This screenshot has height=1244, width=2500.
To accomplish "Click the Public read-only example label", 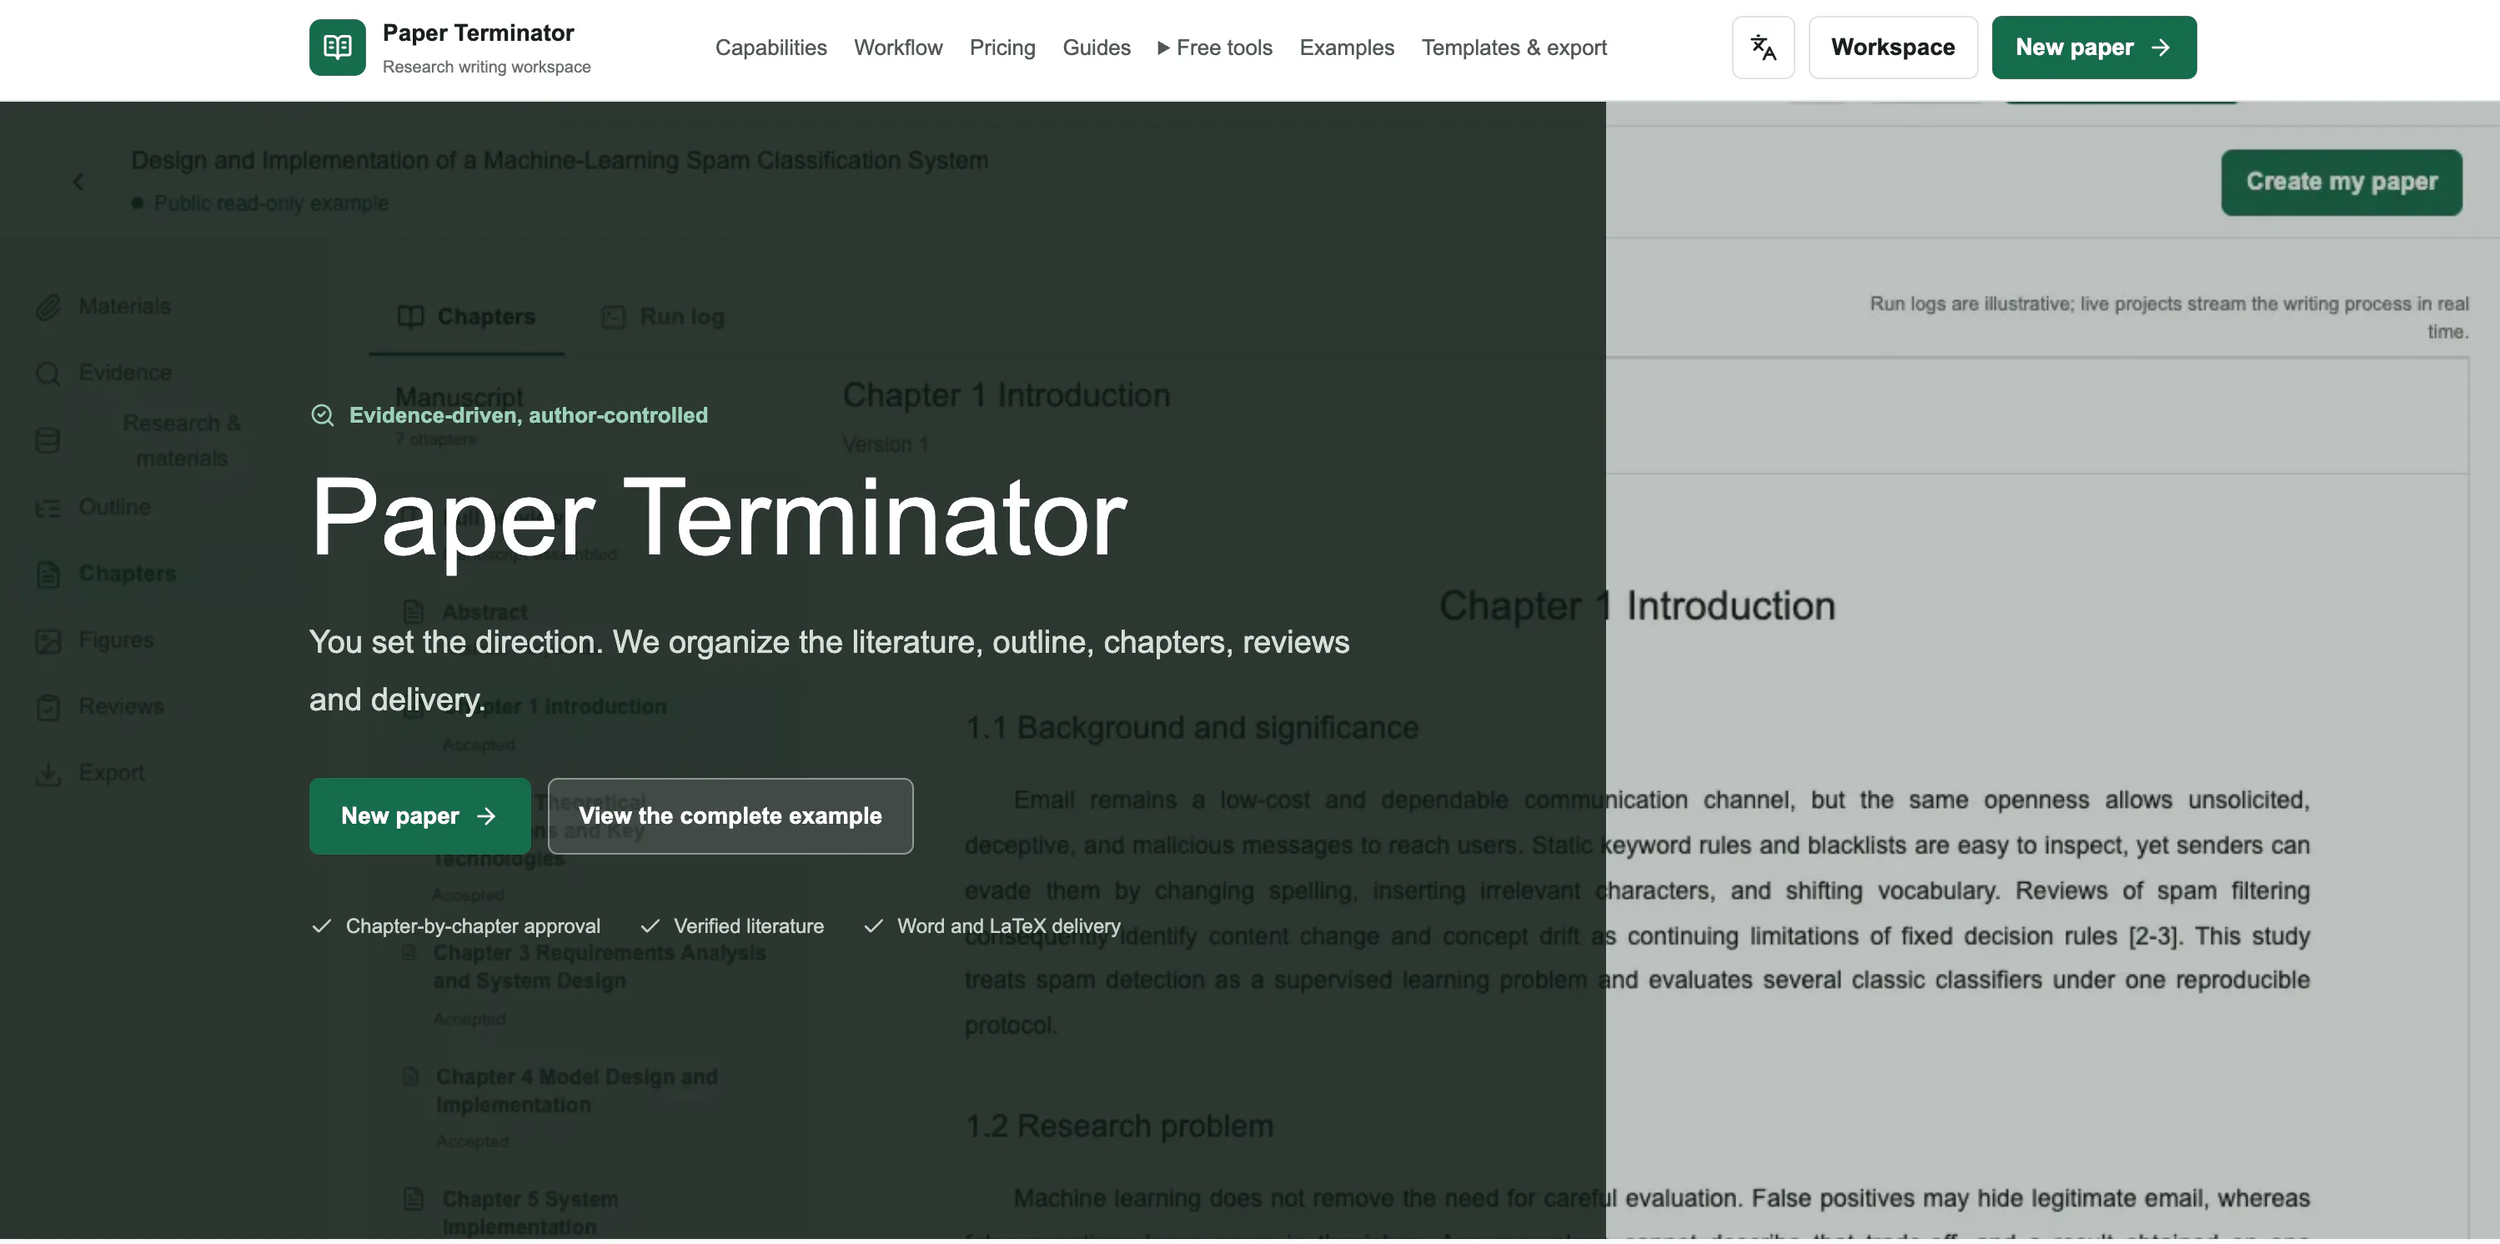I will pyautogui.click(x=271, y=203).
